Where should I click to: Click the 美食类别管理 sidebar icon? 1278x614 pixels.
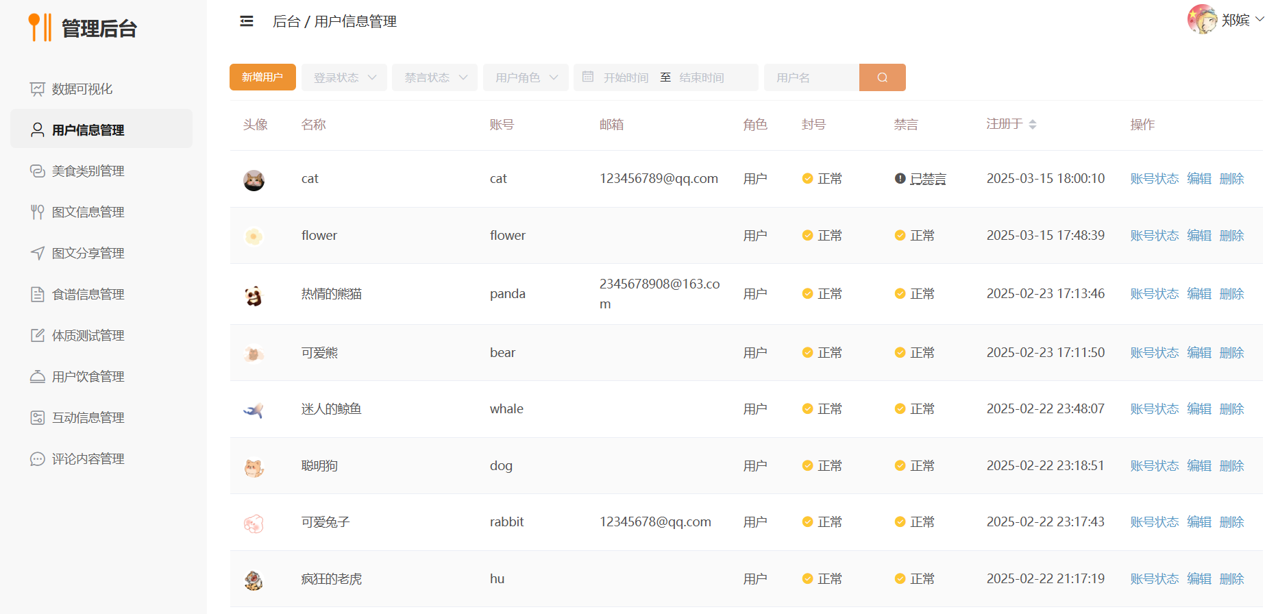click(38, 171)
